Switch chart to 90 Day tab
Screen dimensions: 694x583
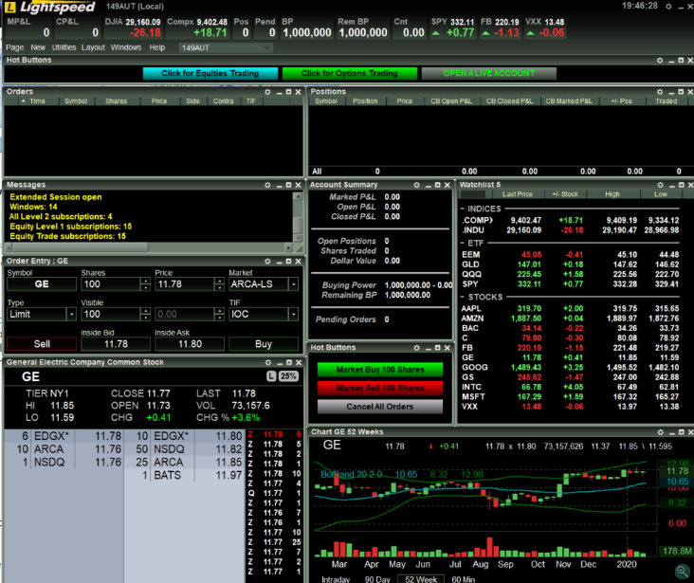pyautogui.click(x=377, y=579)
